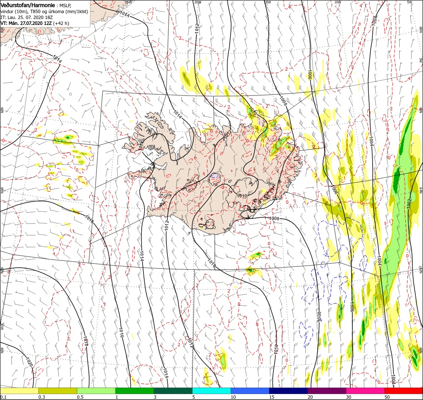Click the '1020' isobar label

[30, 362]
